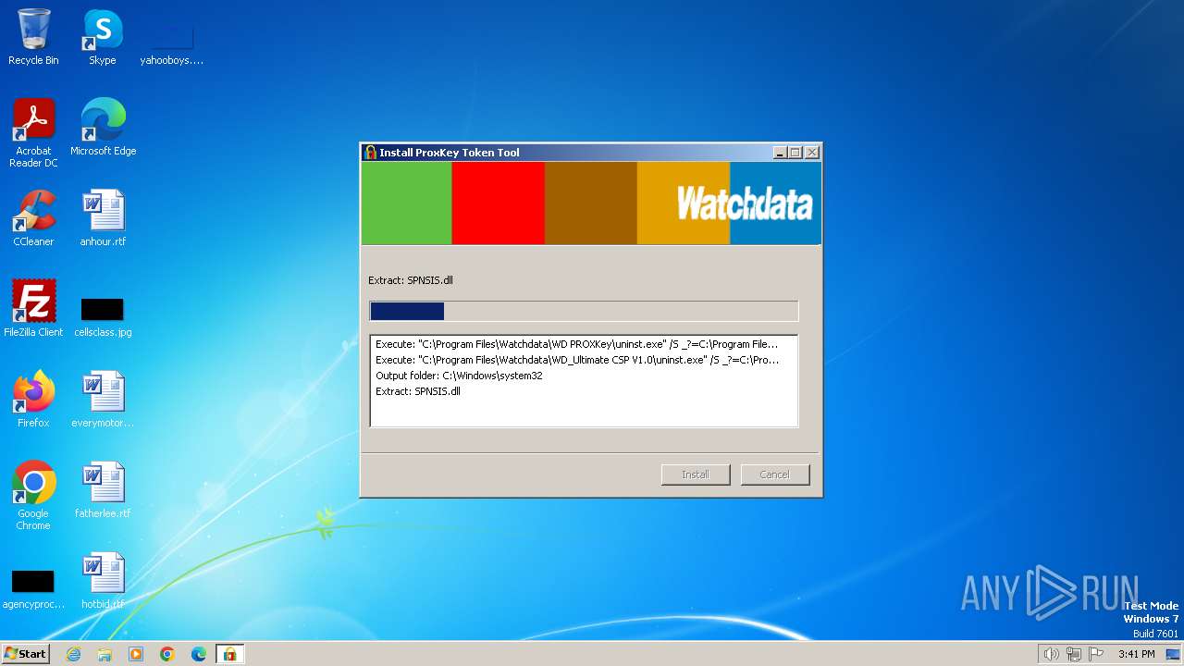
Task: Close the ProxKey installer window
Action: [x=812, y=153]
